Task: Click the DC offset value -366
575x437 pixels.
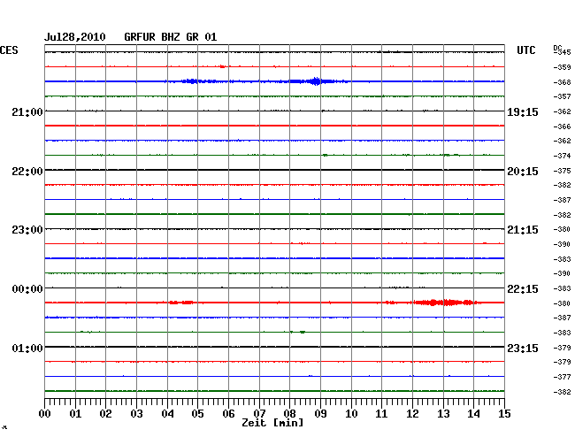Action: [562, 126]
